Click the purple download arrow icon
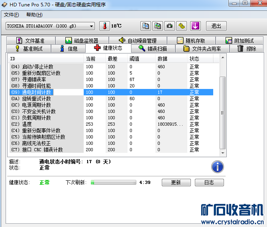The image size is (267, 227). 195,26
